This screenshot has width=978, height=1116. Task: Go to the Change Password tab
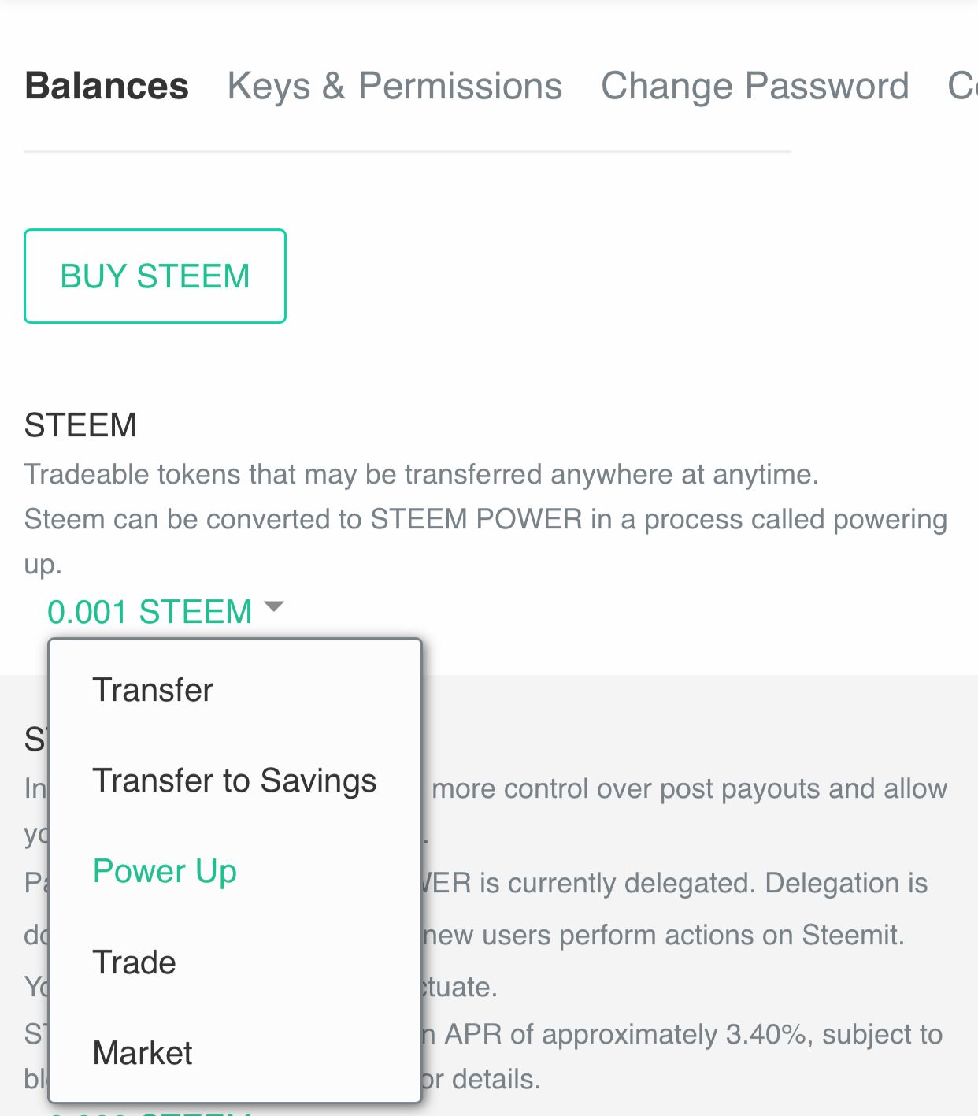click(754, 86)
